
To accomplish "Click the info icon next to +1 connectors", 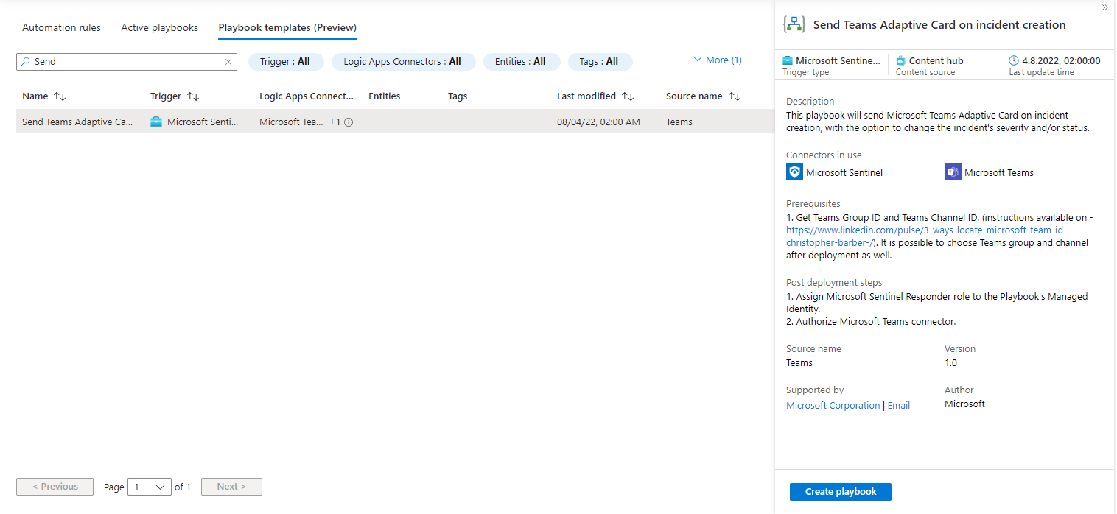I will coord(349,122).
